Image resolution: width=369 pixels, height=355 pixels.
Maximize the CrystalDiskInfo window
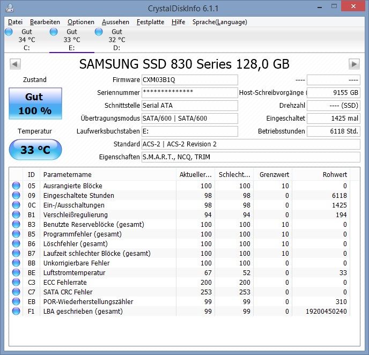pyautogui.click(x=334, y=6)
